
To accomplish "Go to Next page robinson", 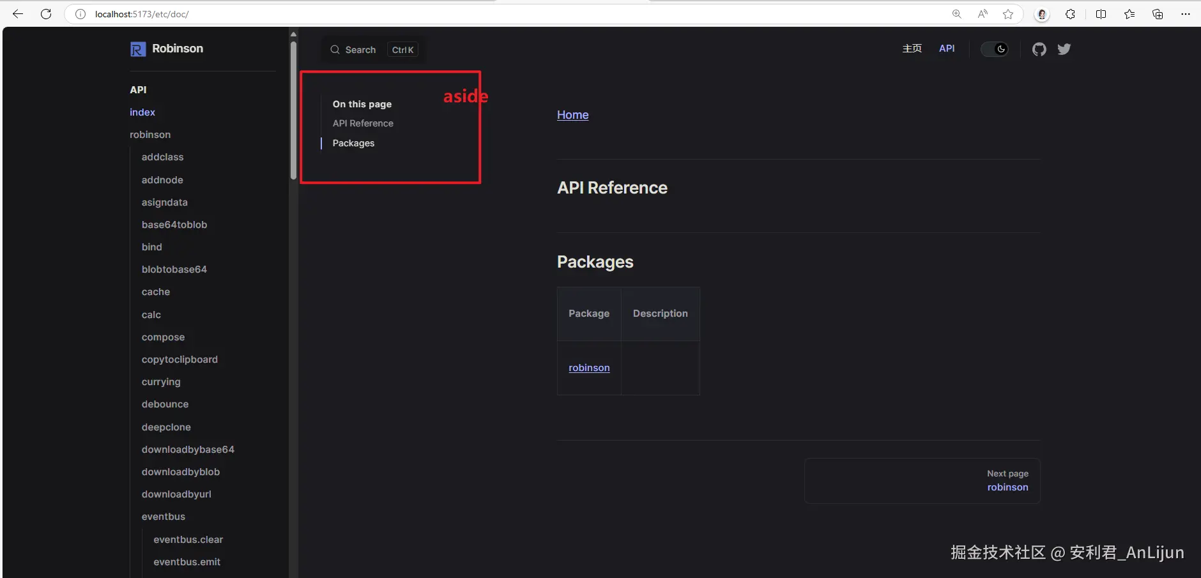I will [922, 481].
